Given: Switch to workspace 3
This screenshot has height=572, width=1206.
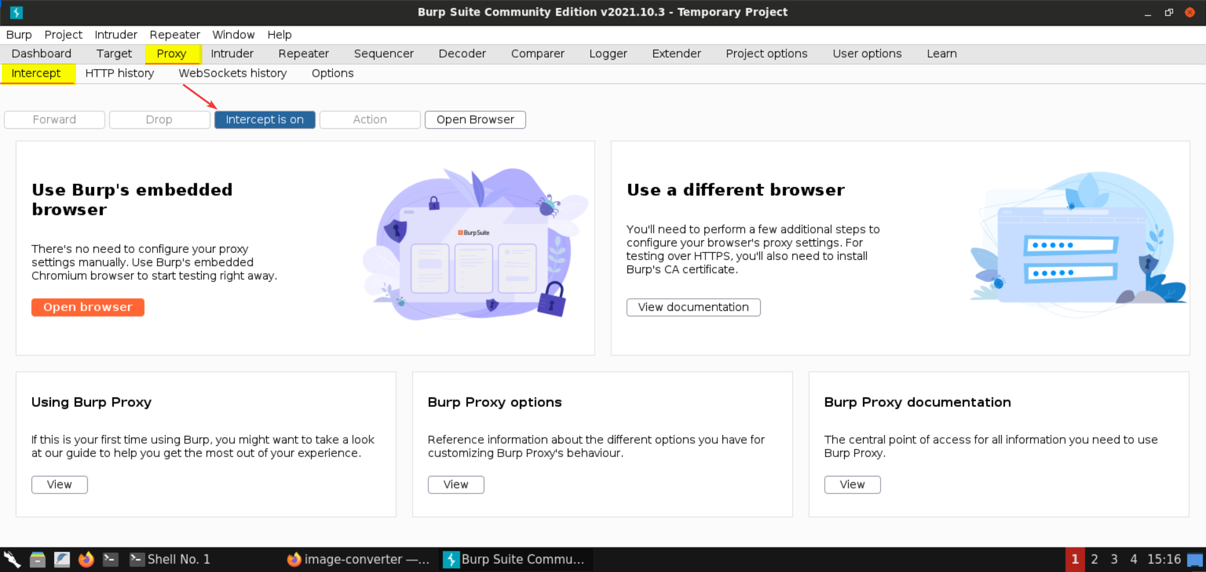Looking at the screenshot, I should pos(1114,559).
